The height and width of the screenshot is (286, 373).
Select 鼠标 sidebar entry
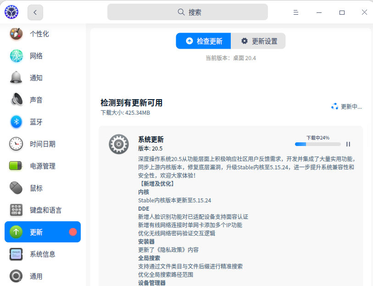(43, 188)
